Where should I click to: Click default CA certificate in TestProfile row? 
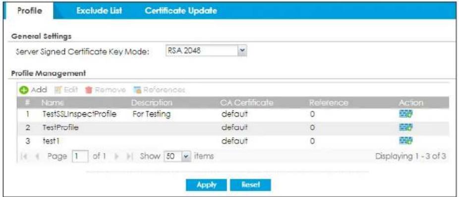pos(234,128)
